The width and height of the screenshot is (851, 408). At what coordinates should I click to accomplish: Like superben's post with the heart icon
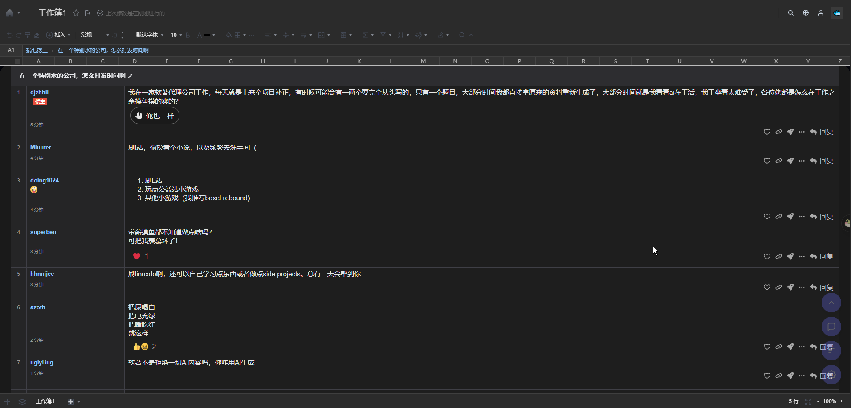(x=767, y=257)
